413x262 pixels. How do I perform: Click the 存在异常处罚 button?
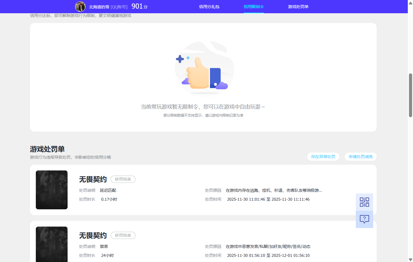pos(323,157)
